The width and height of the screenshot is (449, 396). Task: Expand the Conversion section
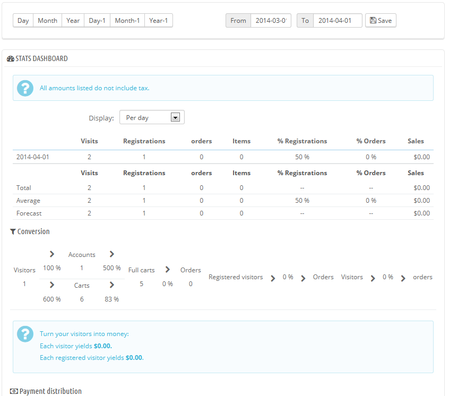pyautogui.click(x=30, y=231)
